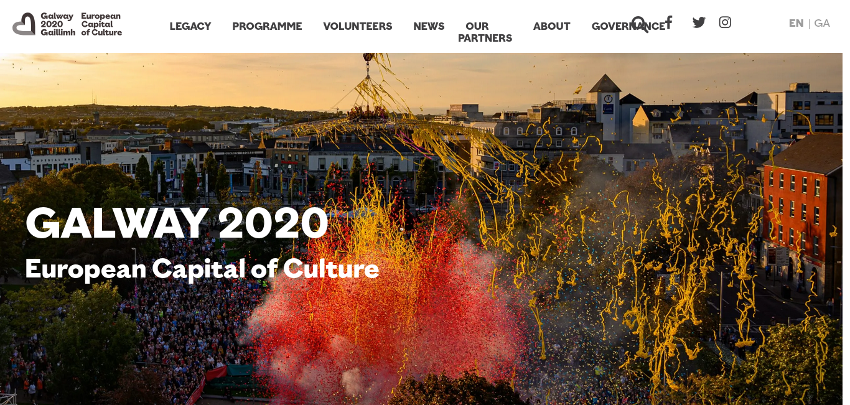850x405 pixels.
Task: Click the 'Galway 2020 Gaillimh' logo text
Action: click(x=57, y=24)
